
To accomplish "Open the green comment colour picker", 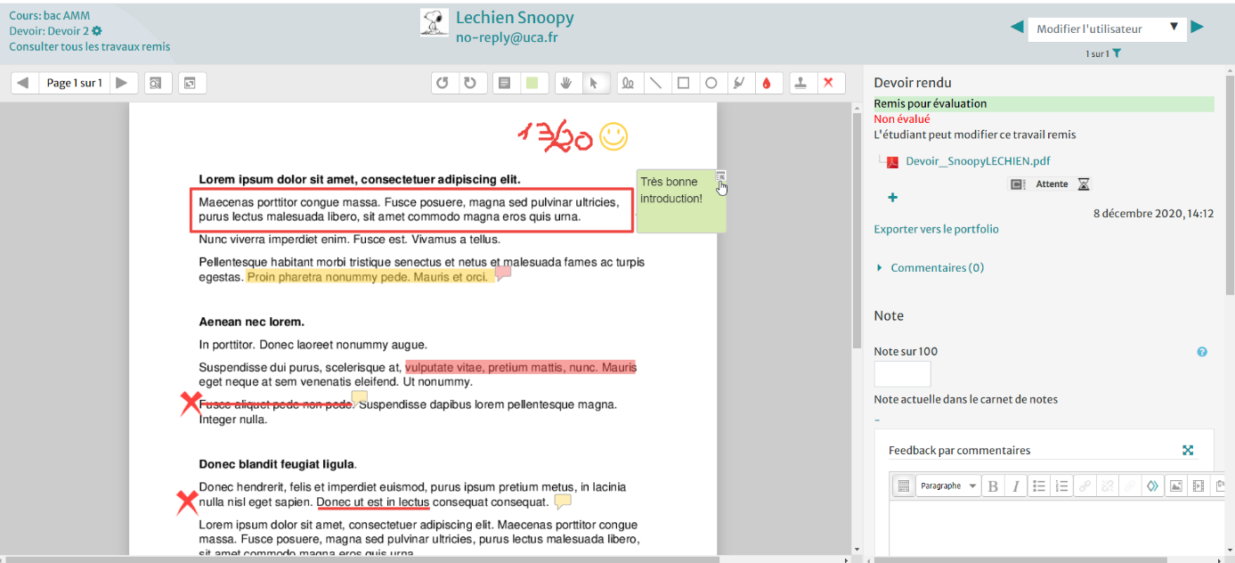I will tap(532, 83).
